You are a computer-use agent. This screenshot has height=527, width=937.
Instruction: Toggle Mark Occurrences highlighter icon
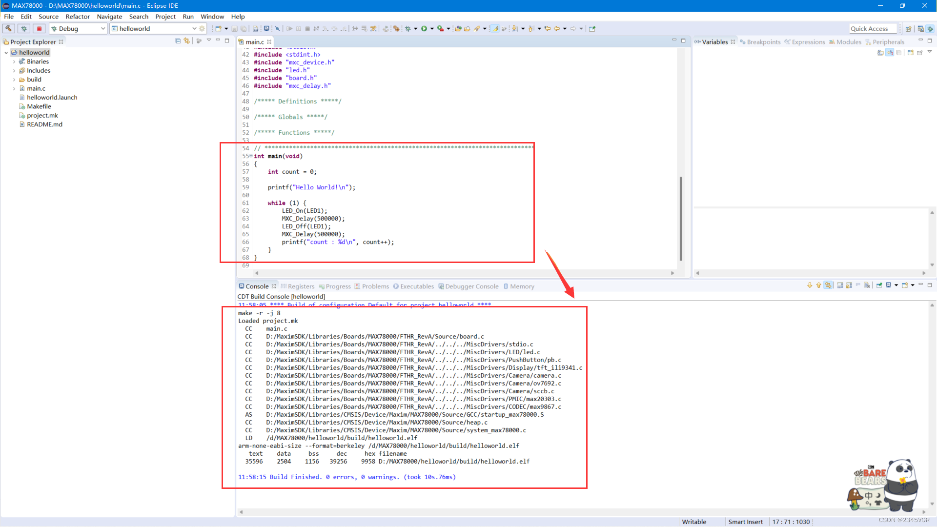click(495, 29)
